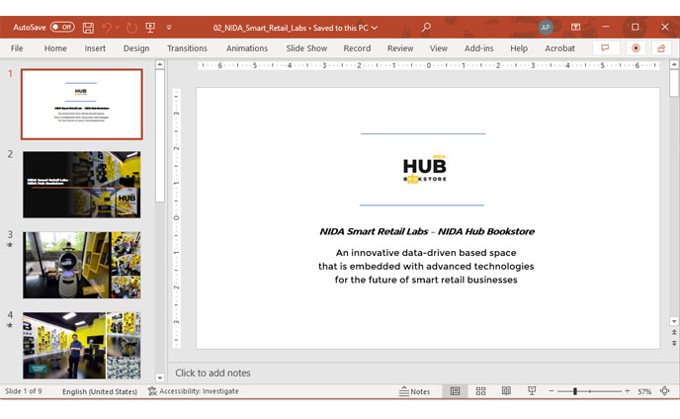Click thumbnail pane scroll up arrow

160,64
